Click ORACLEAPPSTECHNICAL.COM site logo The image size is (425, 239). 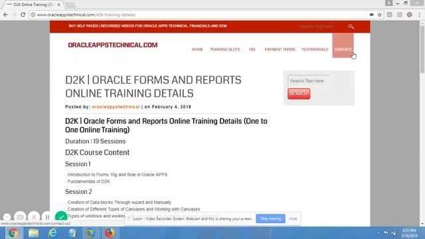coord(113,45)
